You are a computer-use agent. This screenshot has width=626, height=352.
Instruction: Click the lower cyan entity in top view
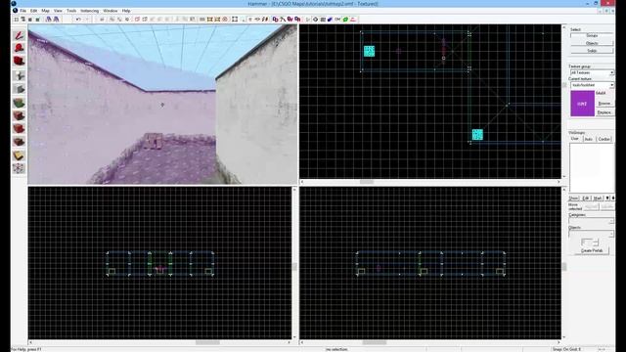click(477, 135)
